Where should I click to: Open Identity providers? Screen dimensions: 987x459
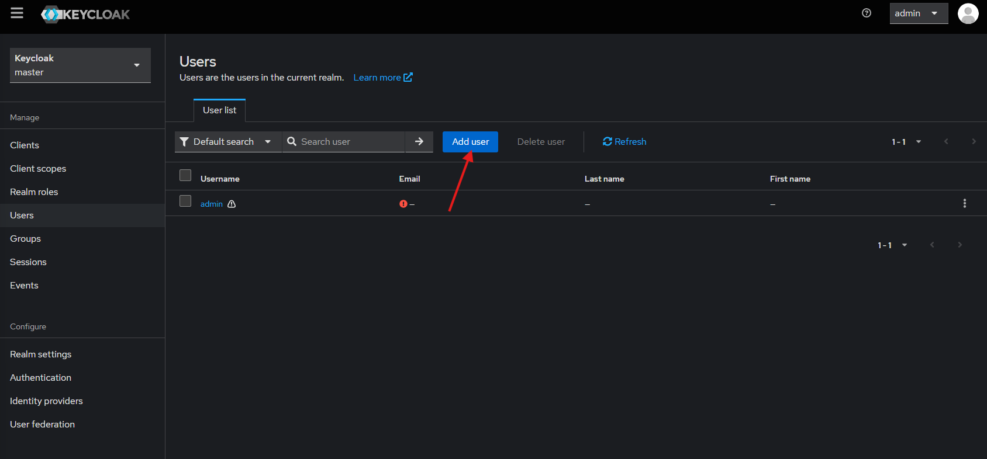point(82,401)
